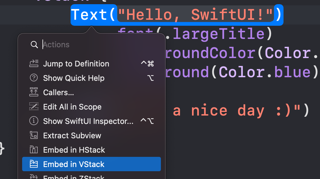Viewport: 320px width, 179px height.
Task: Click the Embed in VStack icon
Action: [34, 164]
